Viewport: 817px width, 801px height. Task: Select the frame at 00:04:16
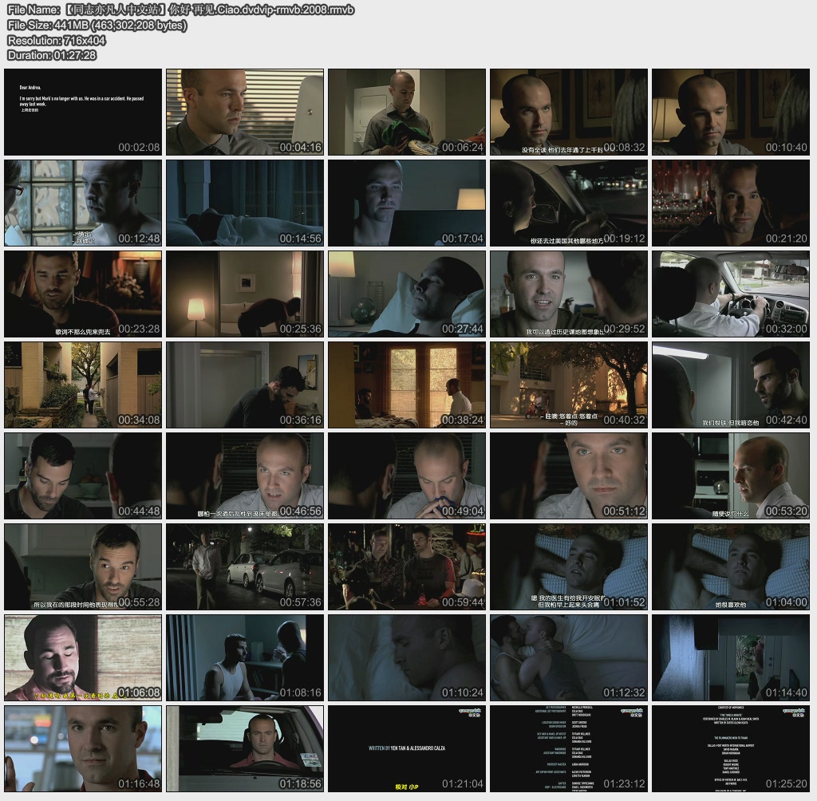pyautogui.click(x=245, y=112)
